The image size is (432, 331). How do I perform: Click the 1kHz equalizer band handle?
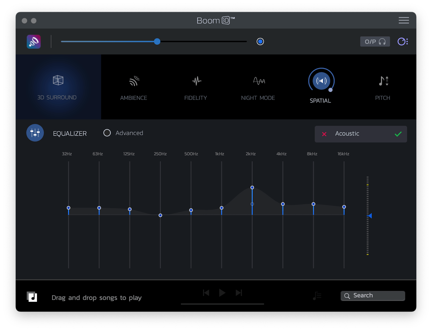point(222,208)
